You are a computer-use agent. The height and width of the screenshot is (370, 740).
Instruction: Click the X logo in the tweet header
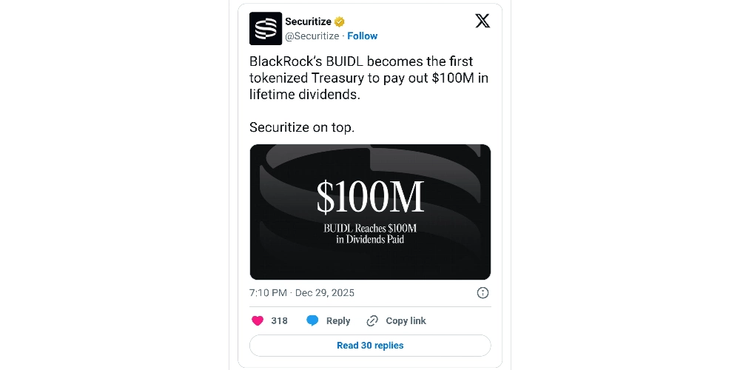tap(482, 21)
